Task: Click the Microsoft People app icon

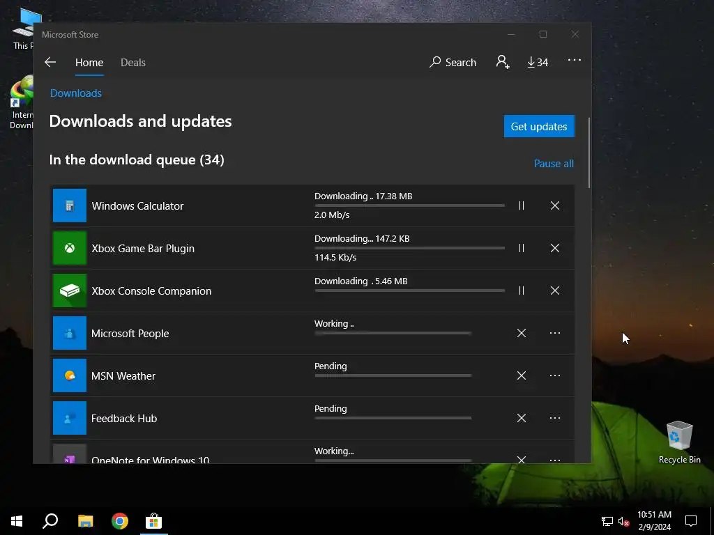Action: tap(70, 333)
